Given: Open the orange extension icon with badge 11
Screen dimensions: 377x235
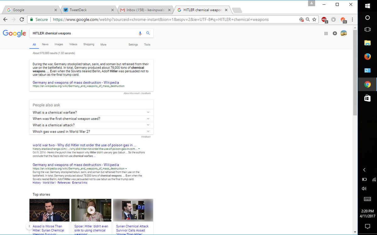Looking at the screenshot, I should [x=343, y=20].
